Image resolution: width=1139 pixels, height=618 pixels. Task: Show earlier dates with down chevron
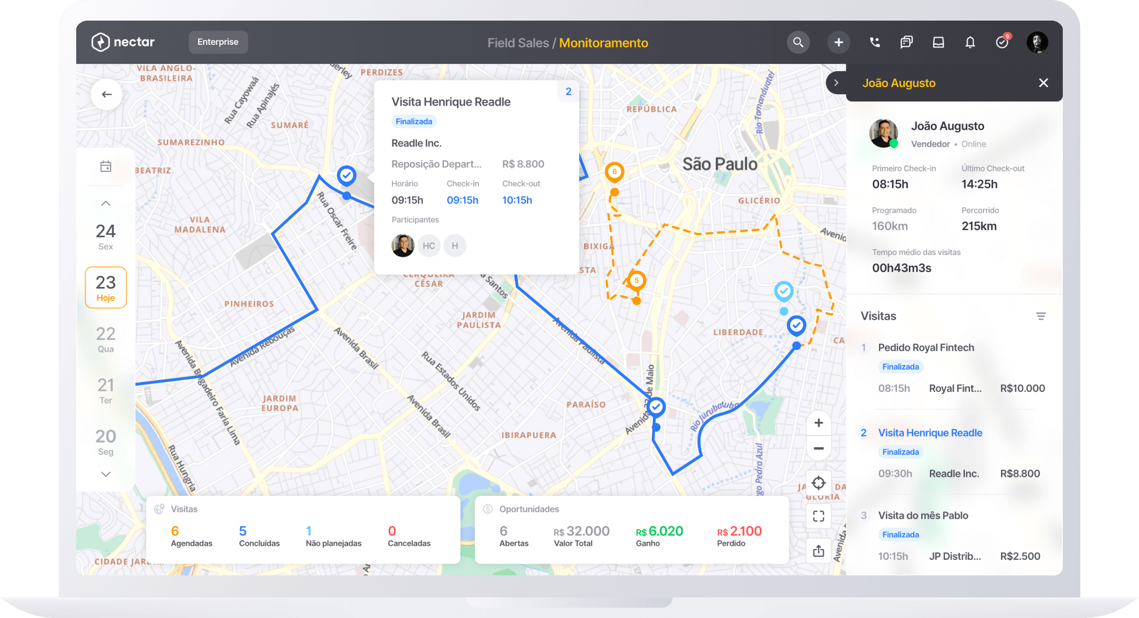pos(106,474)
